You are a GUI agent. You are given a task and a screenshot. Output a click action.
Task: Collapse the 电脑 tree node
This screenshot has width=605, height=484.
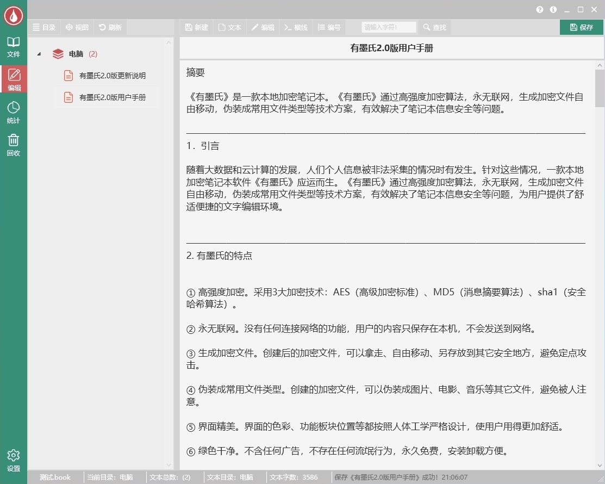coord(38,54)
